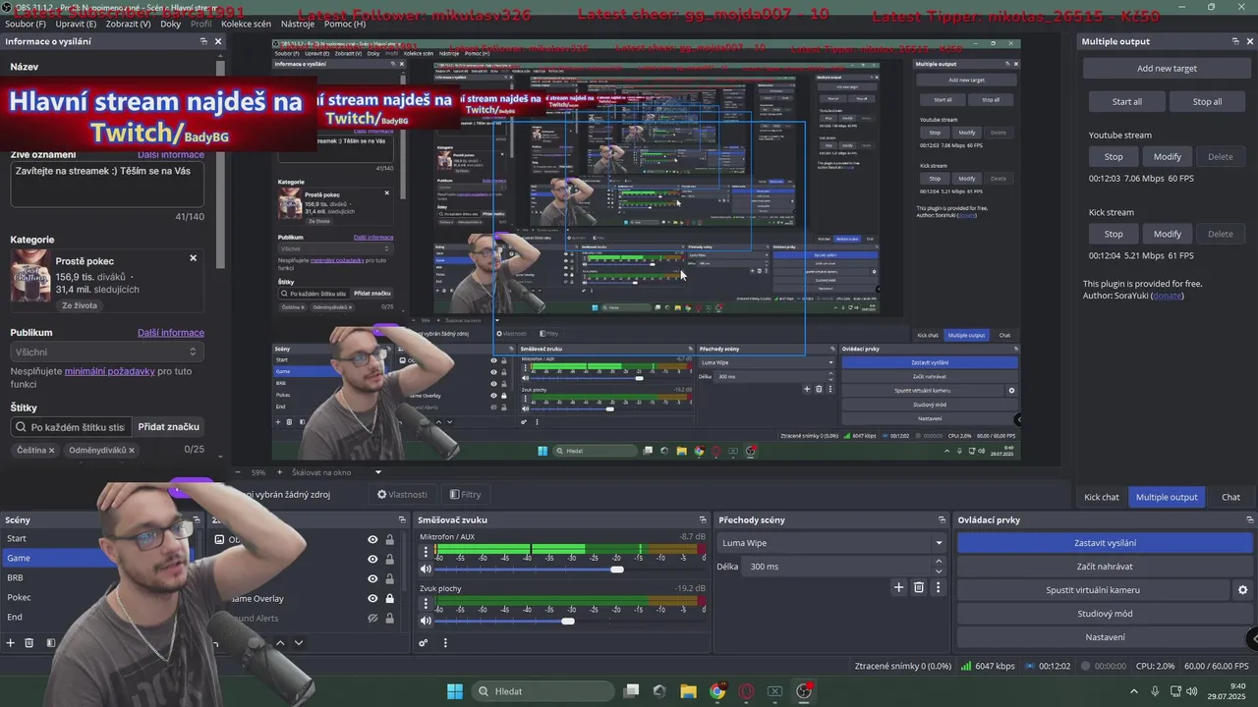Switch to Kick chat tab
The image size is (1258, 707).
tap(1101, 497)
